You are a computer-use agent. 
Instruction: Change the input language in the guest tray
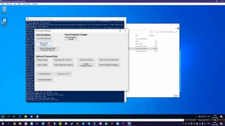click(209, 117)
